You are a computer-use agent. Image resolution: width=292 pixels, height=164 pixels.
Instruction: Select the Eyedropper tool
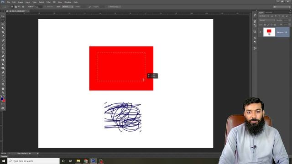click(3, 36)
